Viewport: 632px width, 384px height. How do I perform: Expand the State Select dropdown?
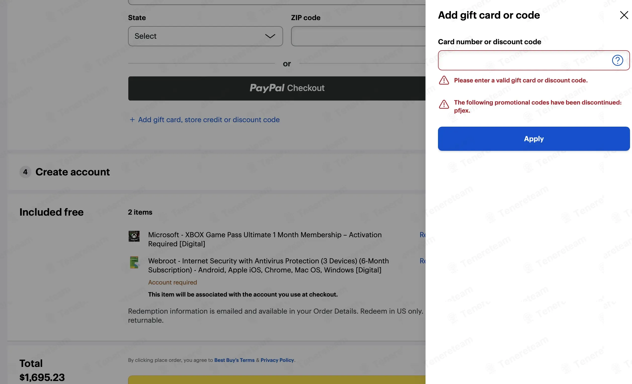click(x=205, y=36)
